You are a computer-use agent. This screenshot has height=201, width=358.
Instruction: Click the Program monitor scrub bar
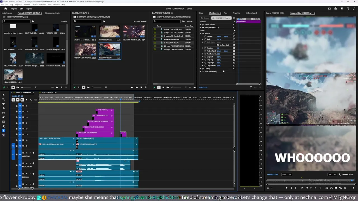click(311, 180)
